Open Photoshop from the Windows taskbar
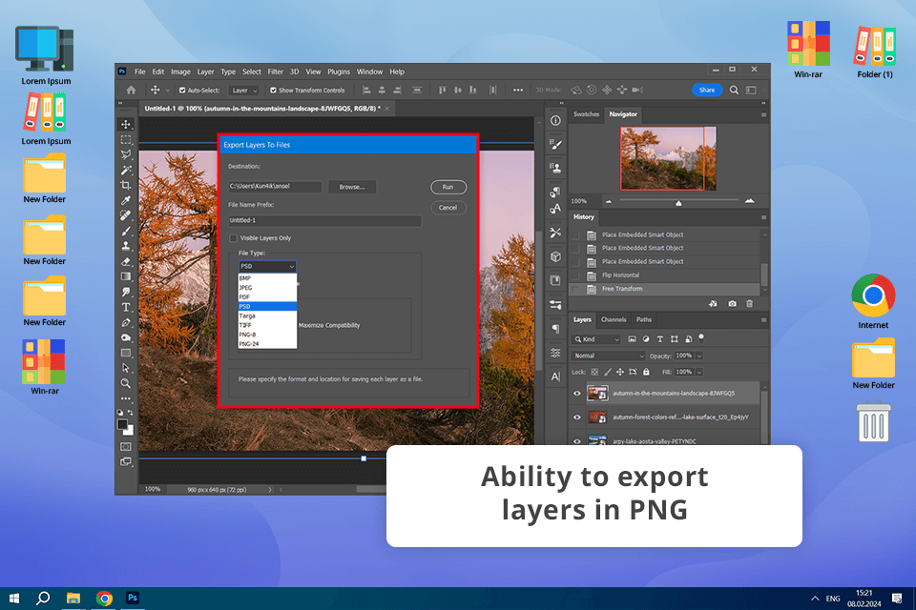 (134, 598)
